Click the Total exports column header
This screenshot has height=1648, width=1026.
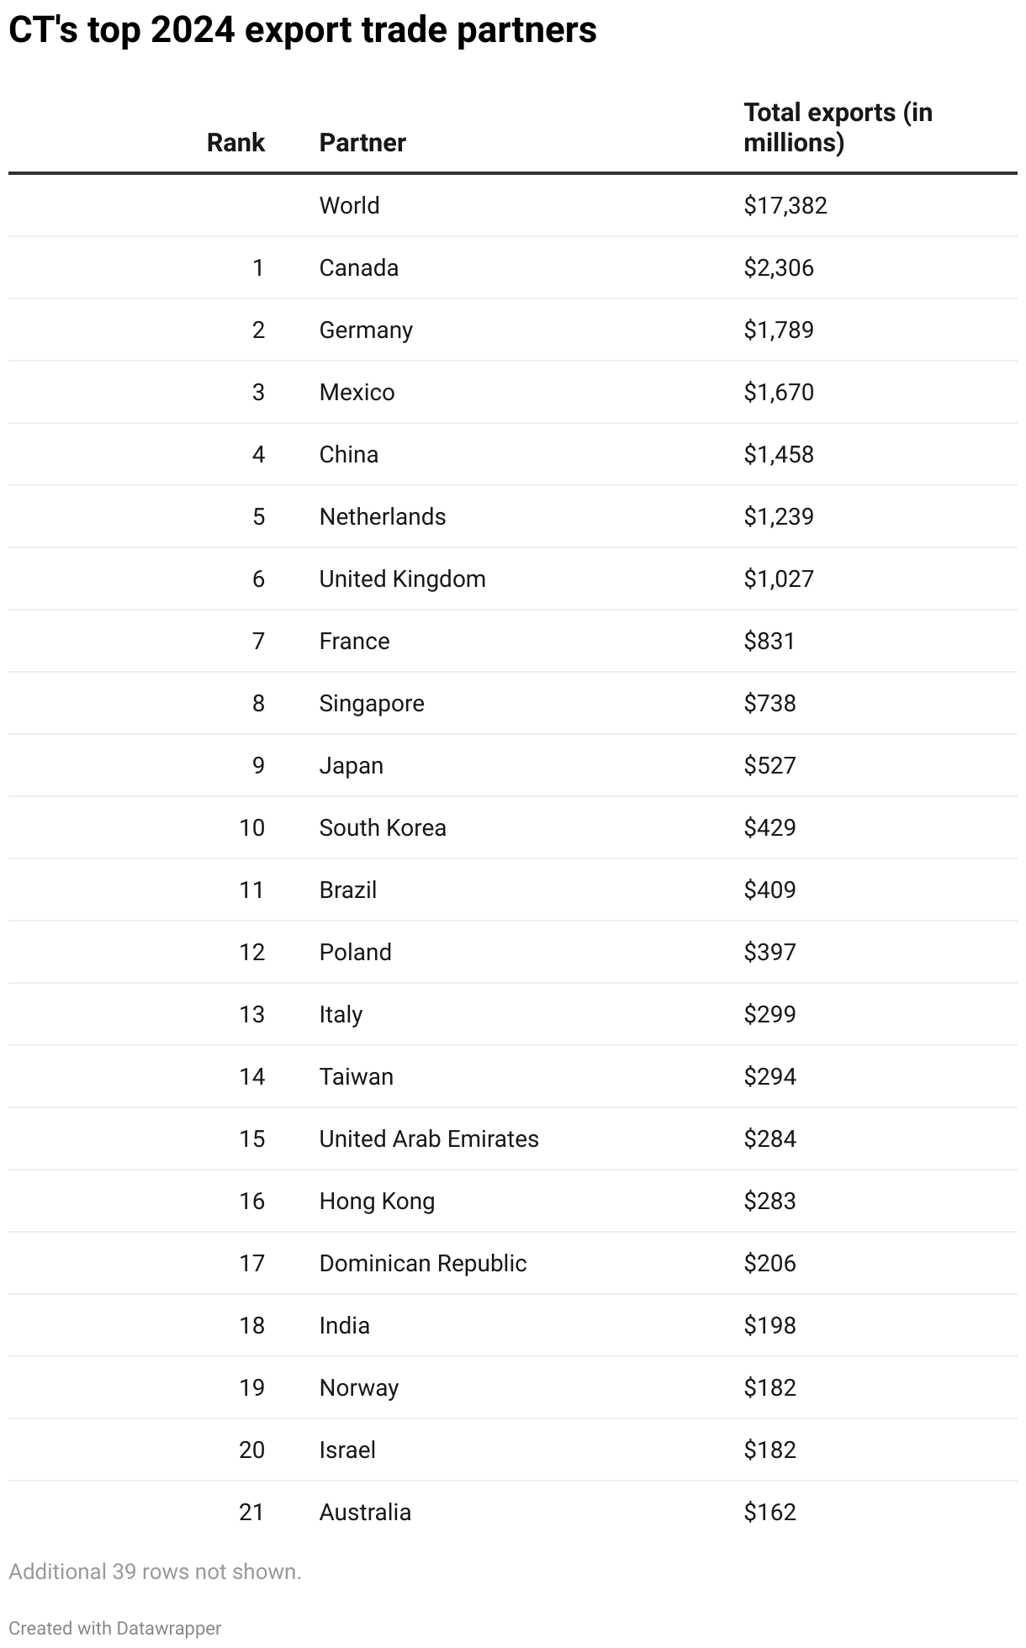pyautogui.click(x=838, y=128)
